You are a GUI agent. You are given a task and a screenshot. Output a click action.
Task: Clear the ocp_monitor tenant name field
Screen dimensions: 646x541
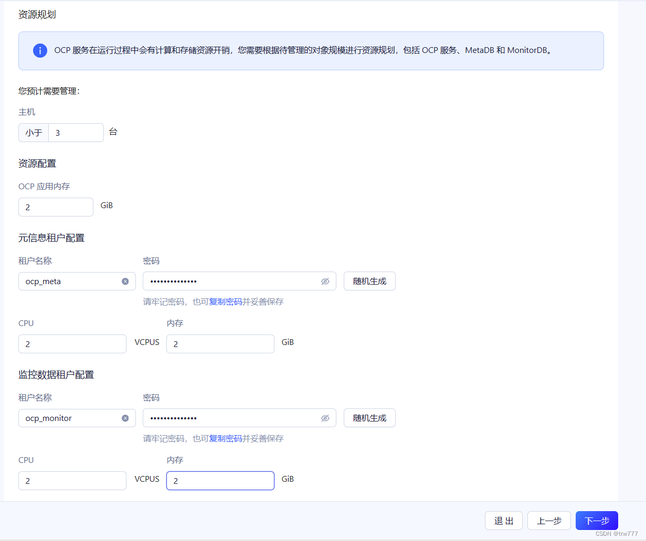(x=125, y=418)
